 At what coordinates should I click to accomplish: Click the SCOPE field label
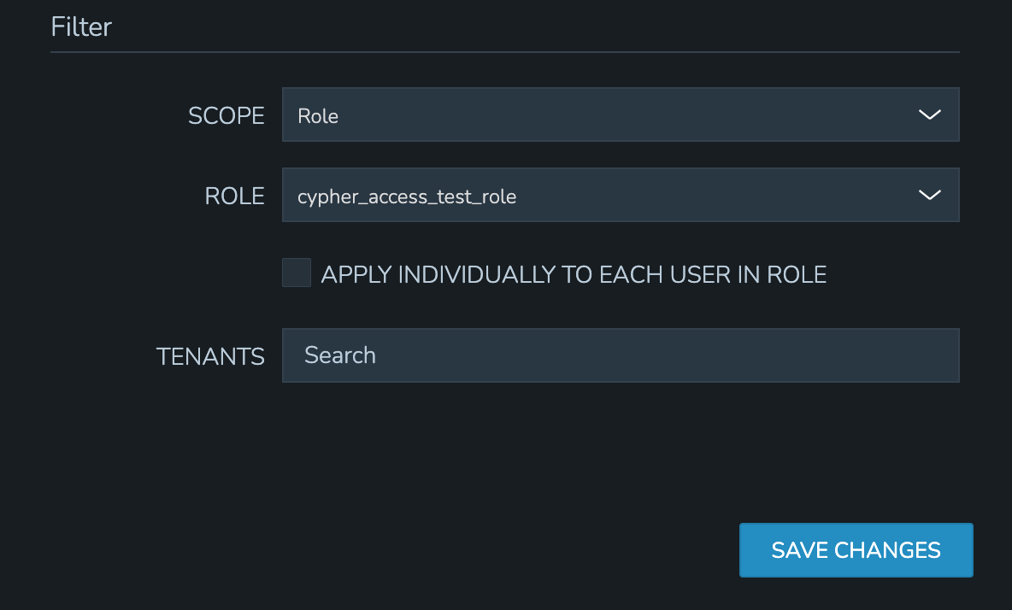click(x=227, y=116)
